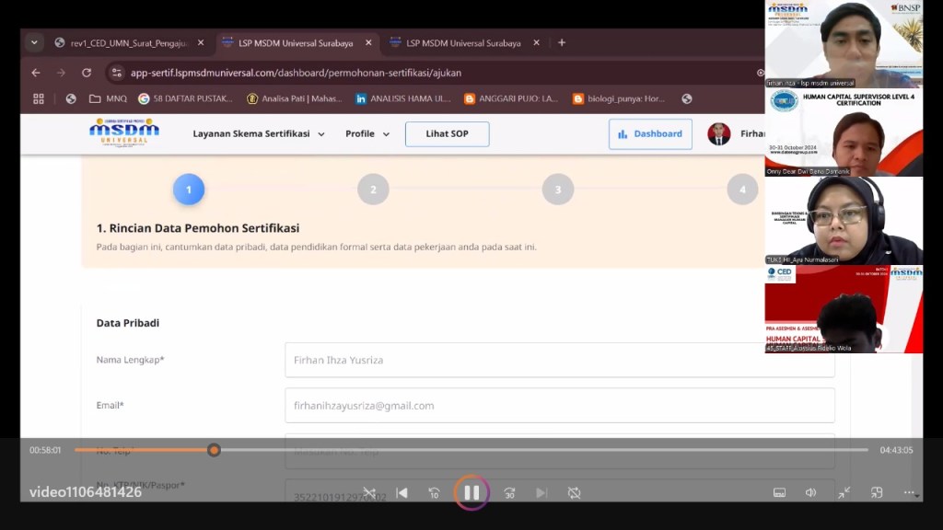Jump to previous track
943x530 pixels.
(402, 493)
